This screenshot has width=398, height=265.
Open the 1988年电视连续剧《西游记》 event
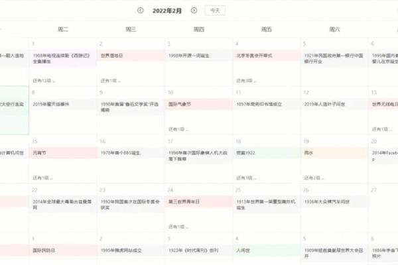tap(63, 58)
